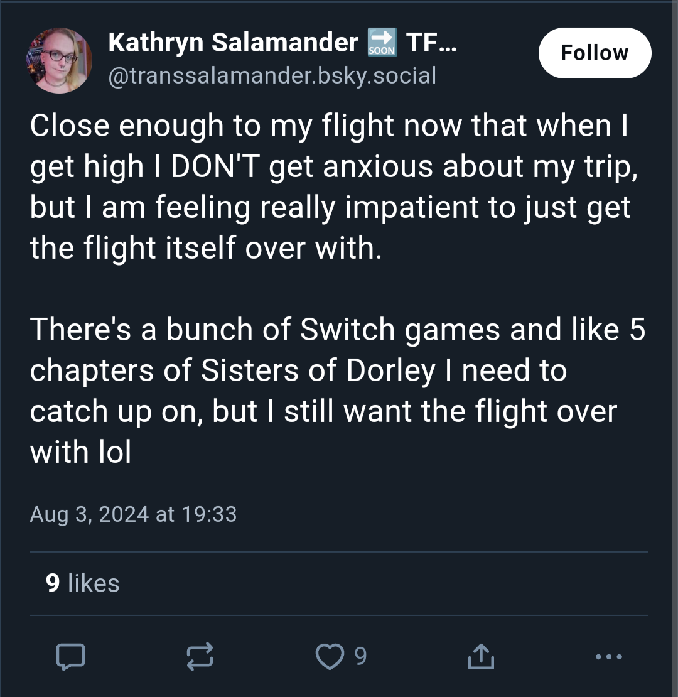Click the truncated TF… part of the name
The image size is (678, 697).
431,42
